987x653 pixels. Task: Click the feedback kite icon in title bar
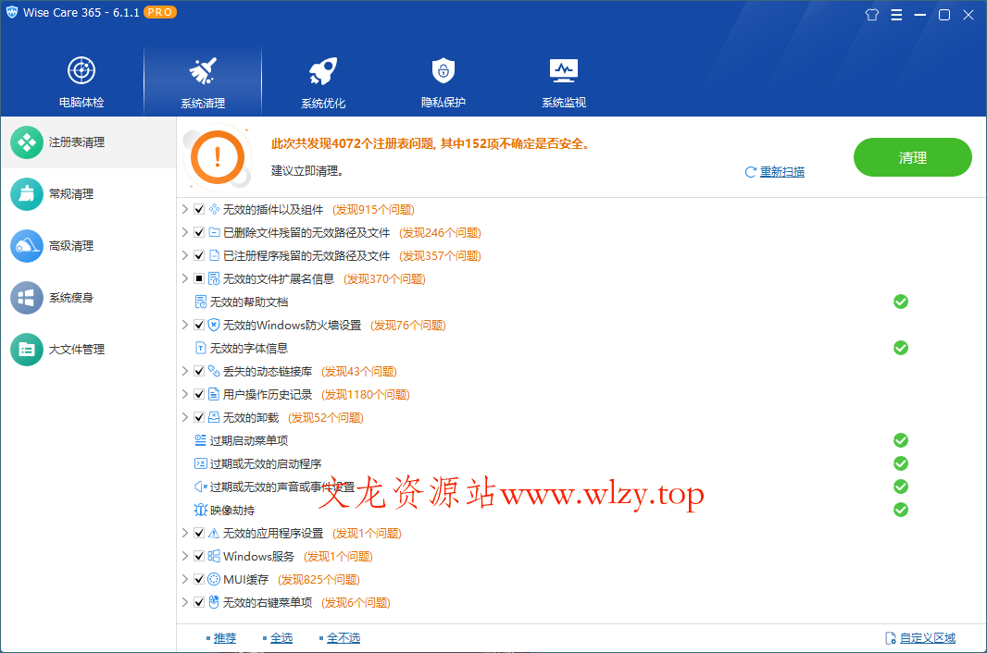pyautogui.click(x=871, y=15)
